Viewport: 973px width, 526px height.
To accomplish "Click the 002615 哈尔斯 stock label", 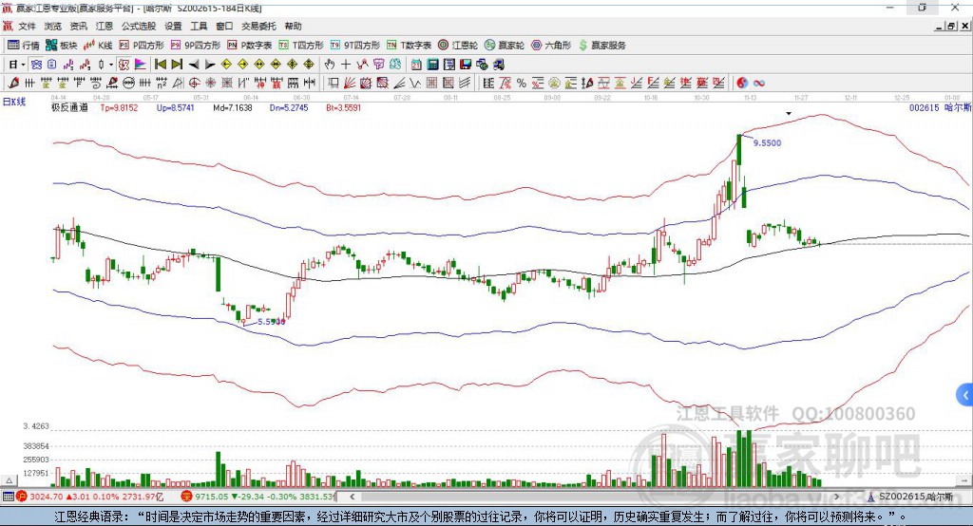I will 940,107.
